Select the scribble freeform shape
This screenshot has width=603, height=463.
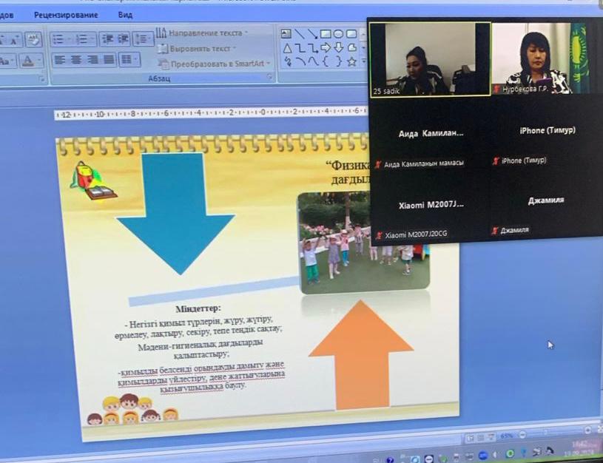[287, 61]
